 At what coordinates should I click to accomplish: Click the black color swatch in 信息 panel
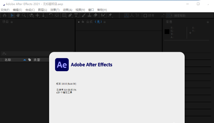pos(167,31)
